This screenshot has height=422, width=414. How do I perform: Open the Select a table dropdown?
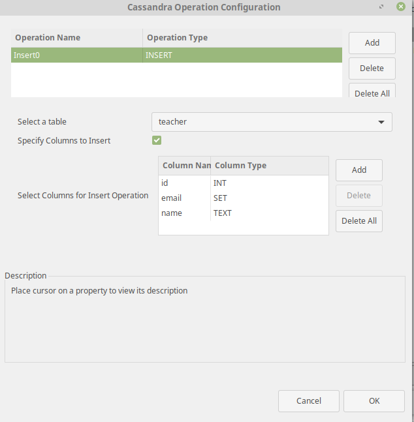(x=272, y=122)
